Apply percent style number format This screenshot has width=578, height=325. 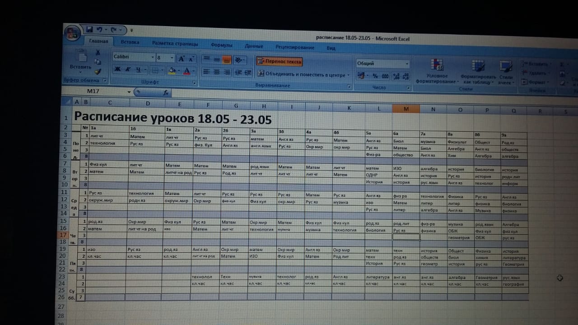click(374, 76)
